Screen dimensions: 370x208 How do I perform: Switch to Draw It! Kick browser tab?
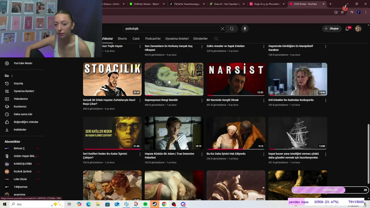227,4
